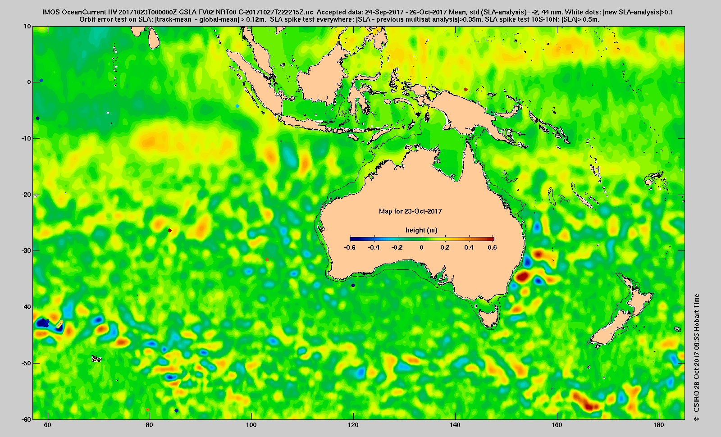
Task: Click the latitude axis label -20
Action: click(x=26, y=195)
